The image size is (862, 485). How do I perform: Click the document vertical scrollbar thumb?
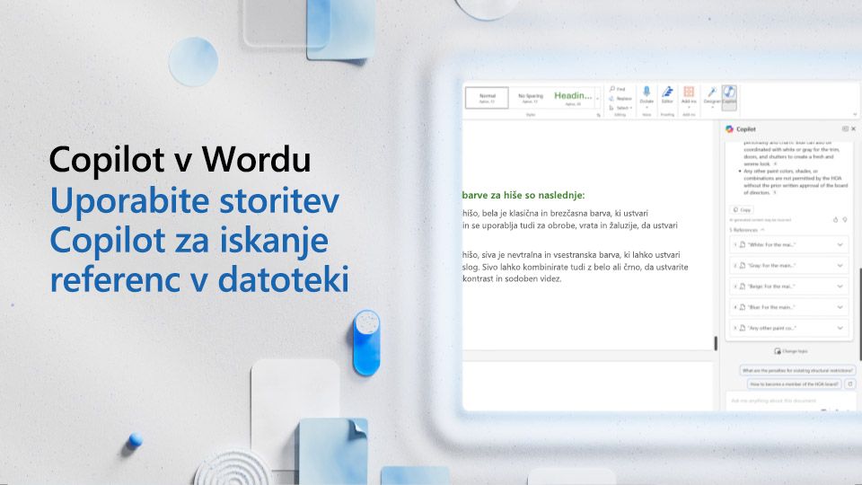[x=716, y=343]
